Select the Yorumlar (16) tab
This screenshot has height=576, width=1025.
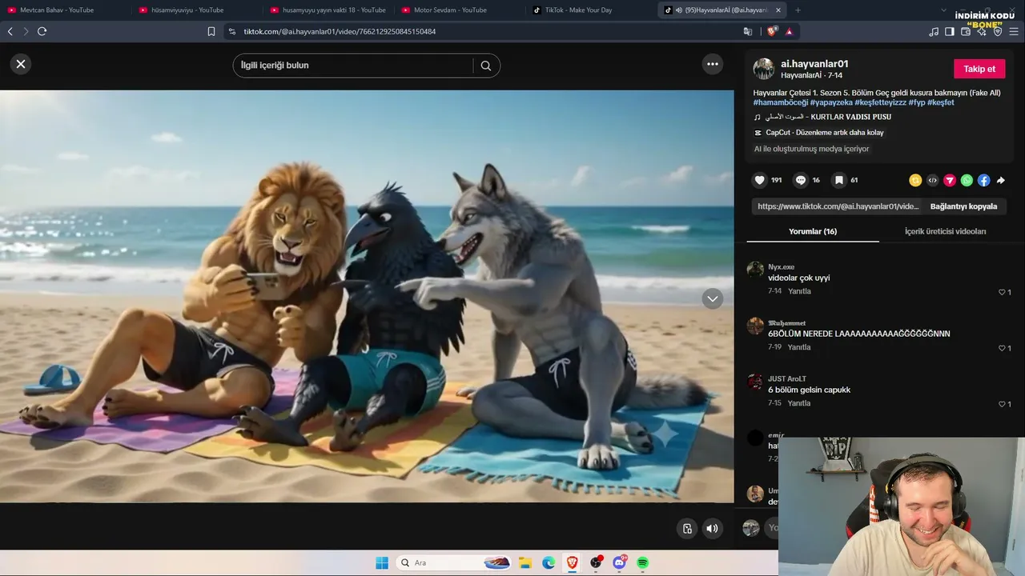point(813,231)
